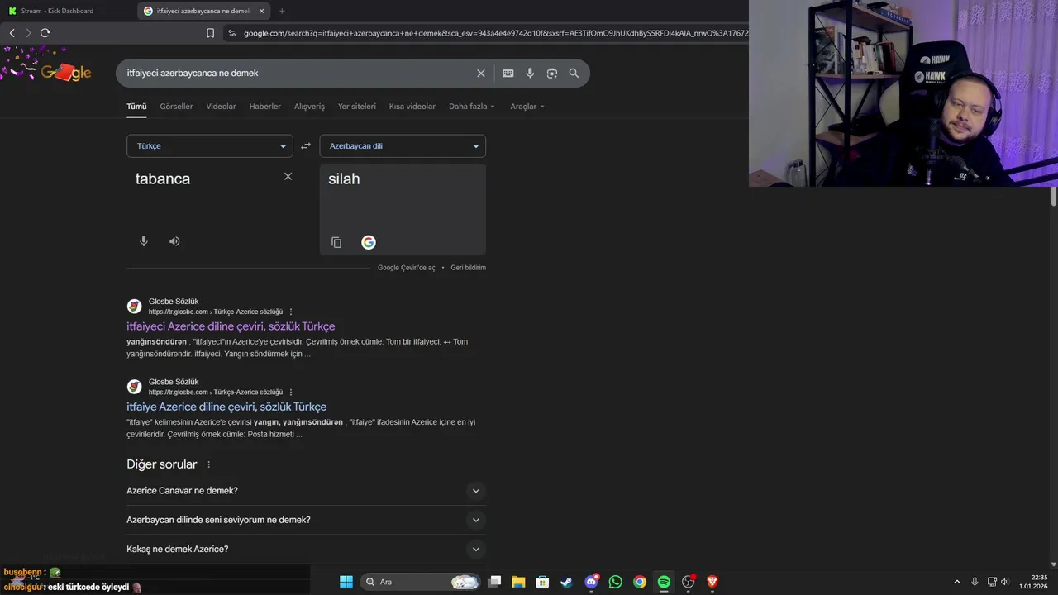Open Brave browser from the taskbar
The height and width of the screenshot is (595, 1058).
point(712,582)
